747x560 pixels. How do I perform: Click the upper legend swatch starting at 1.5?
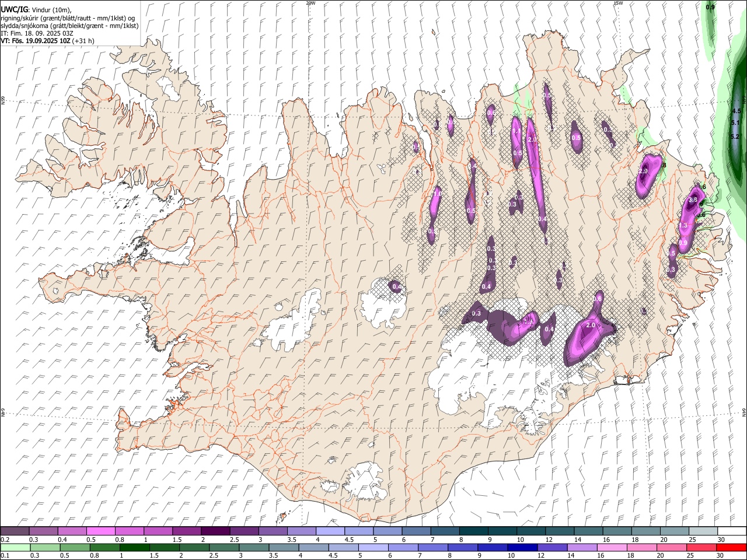click(x=187, y=531)
